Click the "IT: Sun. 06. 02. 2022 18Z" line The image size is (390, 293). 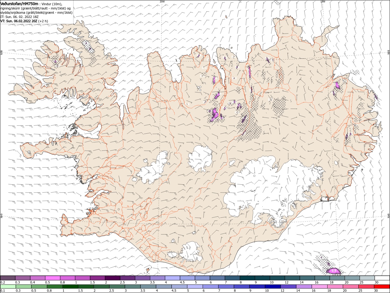pyautogui.click(x=19, y=17)
